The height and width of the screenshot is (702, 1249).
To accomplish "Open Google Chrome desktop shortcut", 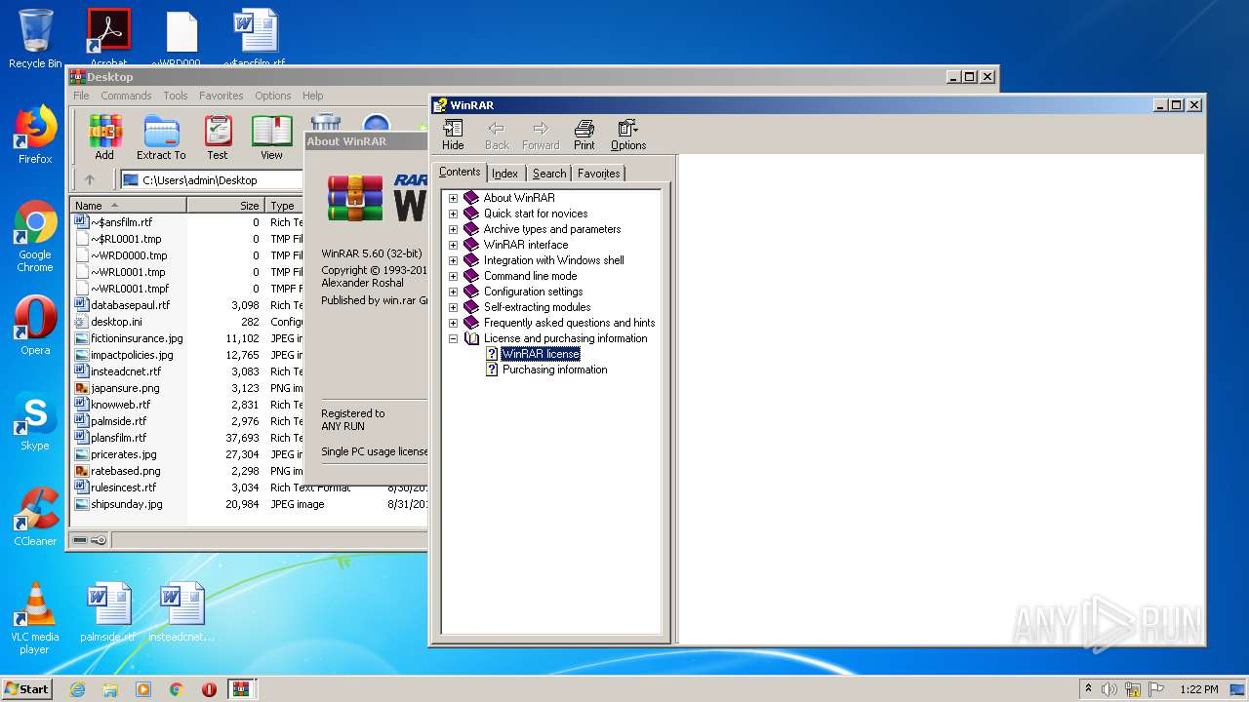I will coord(35,237).
